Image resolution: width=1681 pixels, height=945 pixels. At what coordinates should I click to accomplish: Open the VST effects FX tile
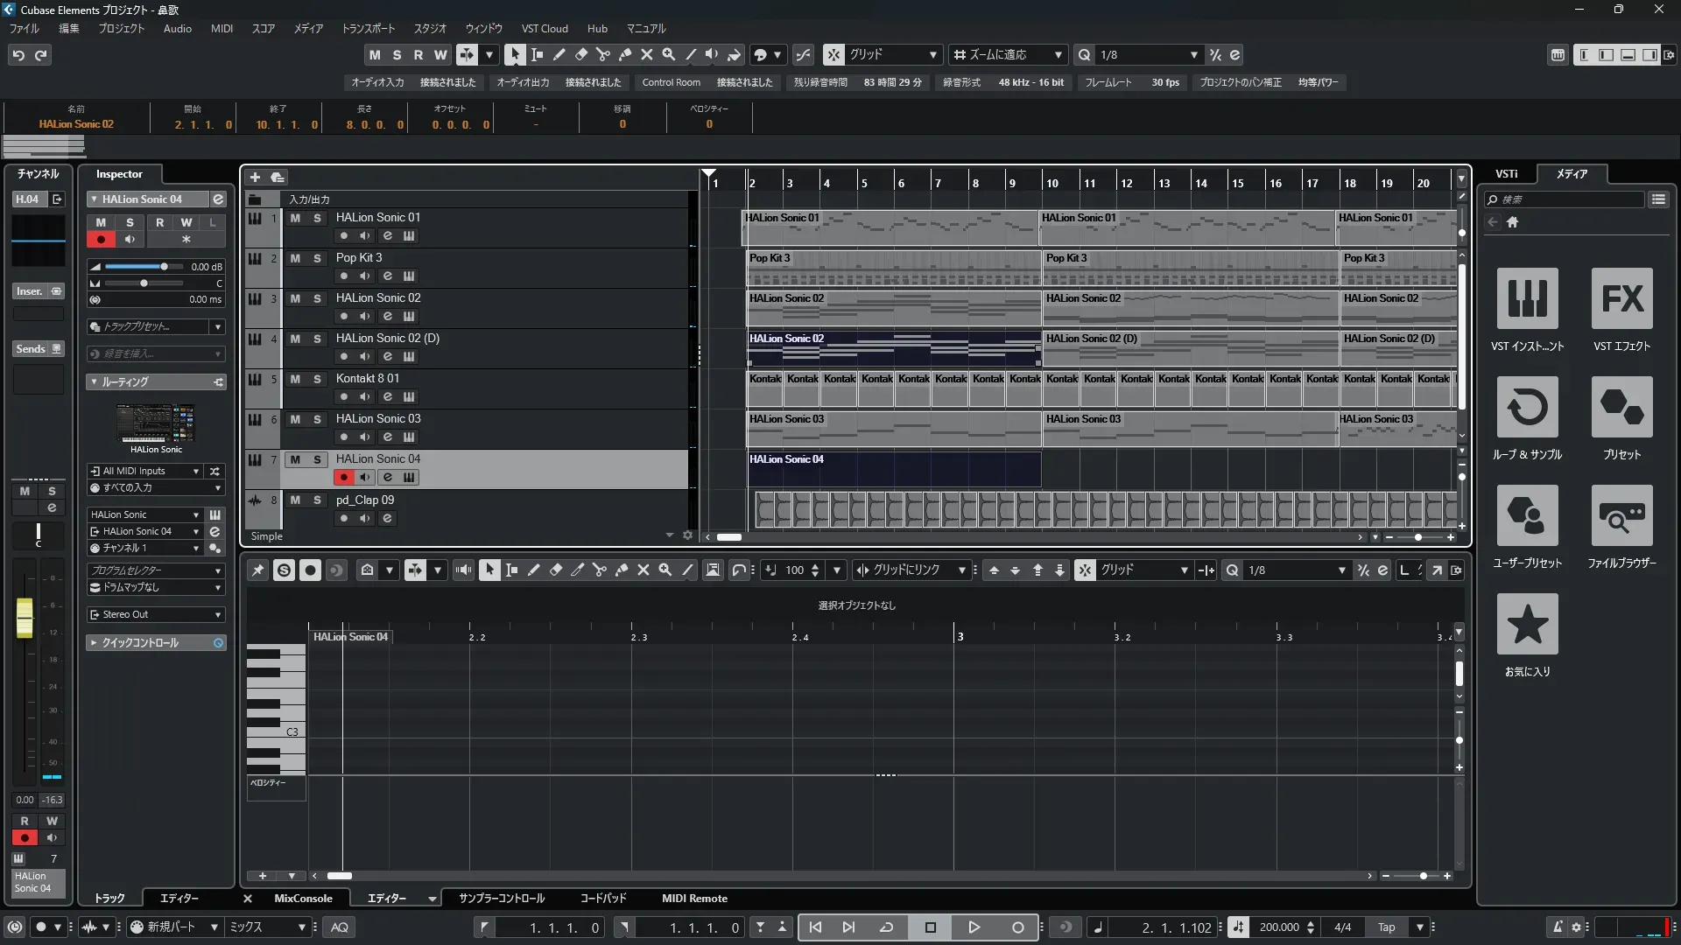click(1621, 298)
